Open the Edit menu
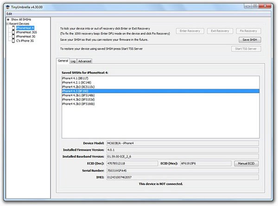This screenshot has width=278, height=206. [9, 13]
